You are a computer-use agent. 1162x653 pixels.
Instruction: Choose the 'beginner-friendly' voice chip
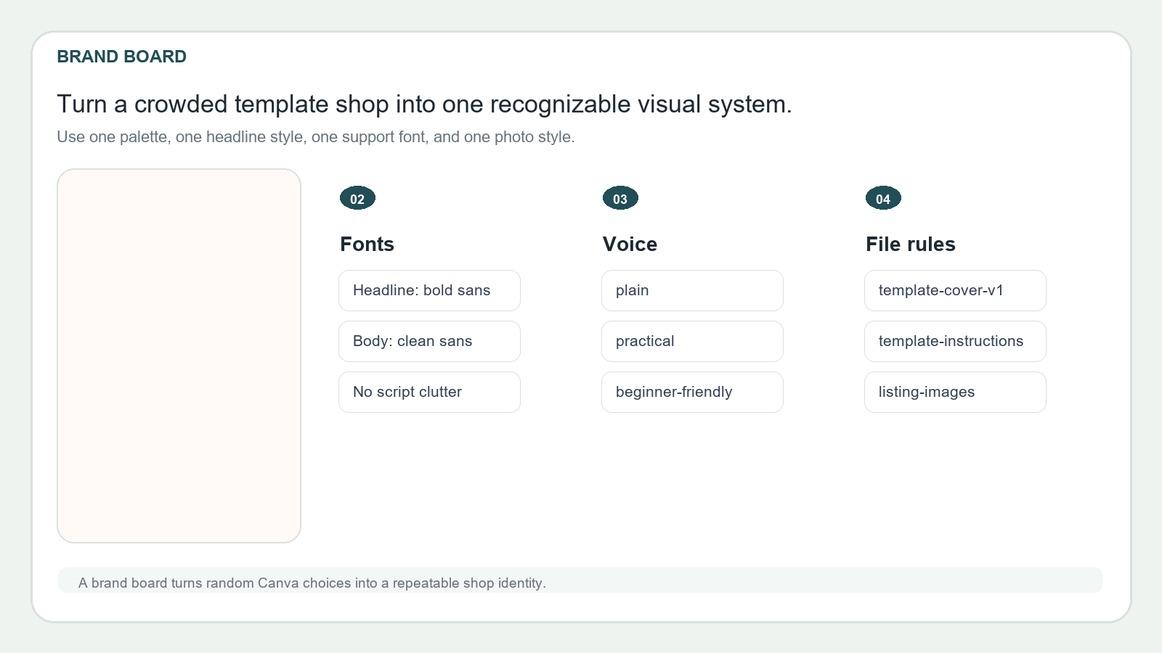[692, 392]
